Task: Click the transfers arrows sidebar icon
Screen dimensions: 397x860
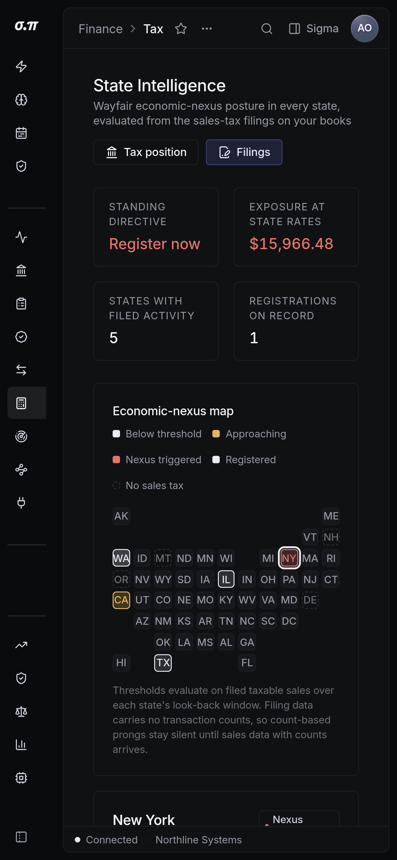Action: click(x=21, y=370)
